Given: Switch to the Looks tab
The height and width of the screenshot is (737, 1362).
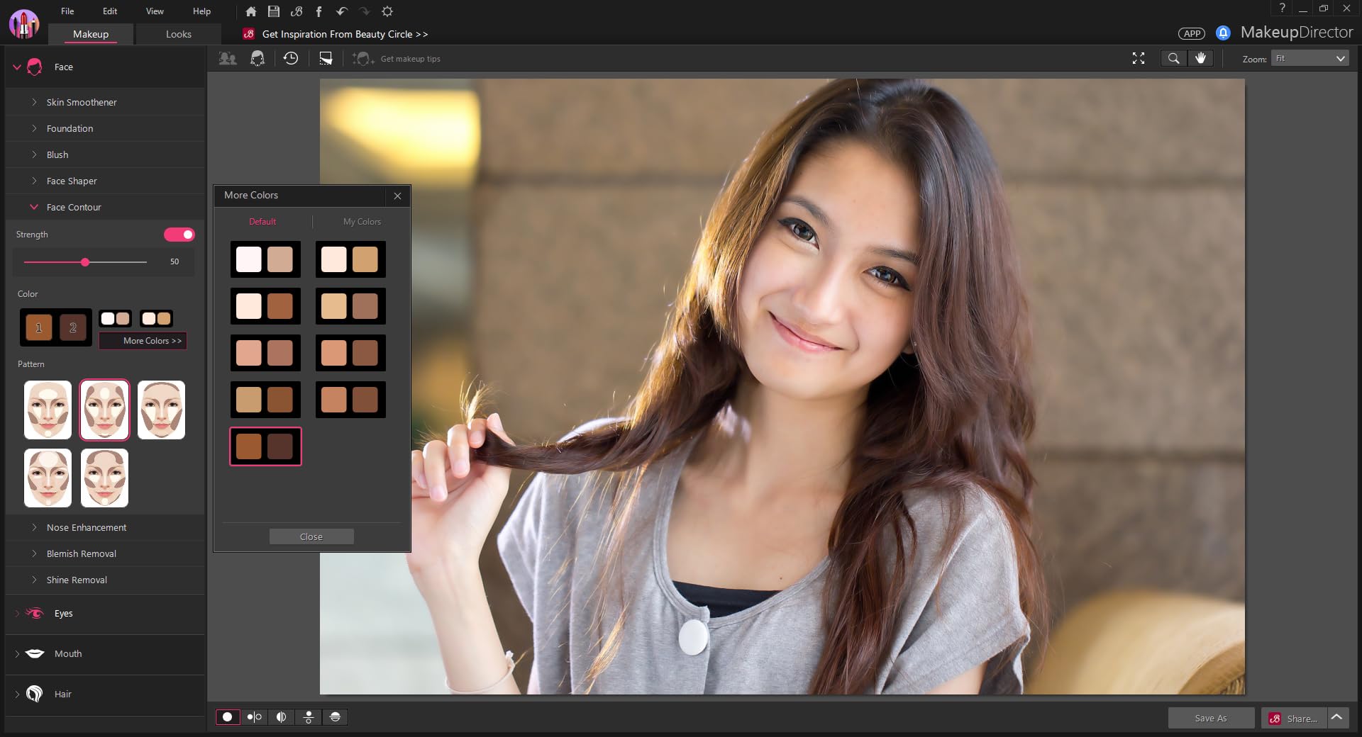Looking at the screenshot, I should 178,34.
